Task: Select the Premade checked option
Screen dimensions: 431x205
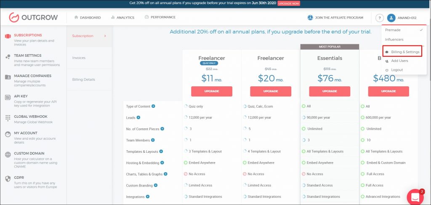Action: click(393, 30)
